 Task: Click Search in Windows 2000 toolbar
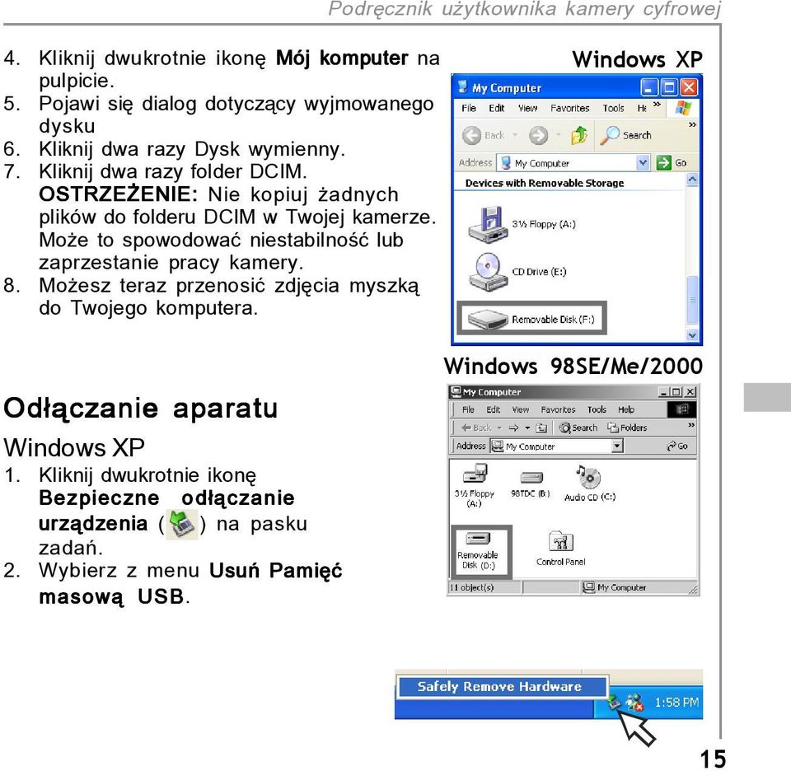pyautogui.click(x=578, y=428)
